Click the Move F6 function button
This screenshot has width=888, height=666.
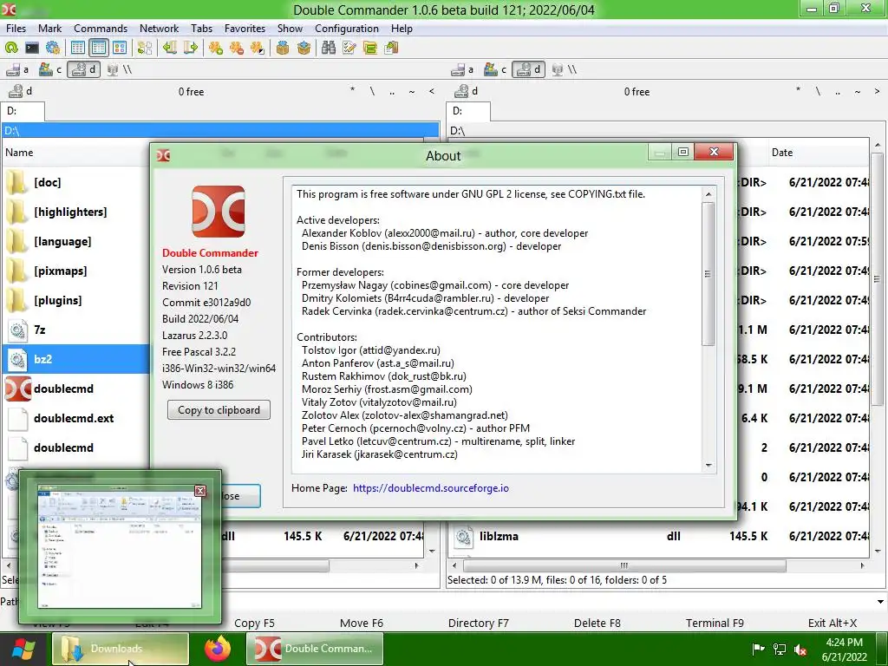pos(362,623)
